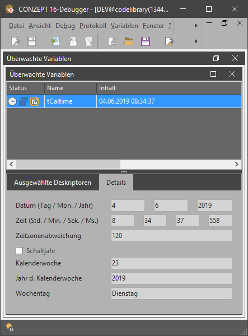248x336 pixels.
Task: Click the Name column header
Action: point(71,88)
